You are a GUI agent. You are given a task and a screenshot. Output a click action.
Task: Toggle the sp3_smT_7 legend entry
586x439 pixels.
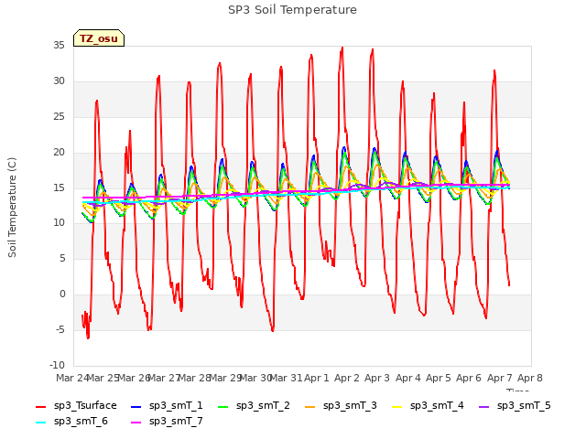[x=167, y=422]
